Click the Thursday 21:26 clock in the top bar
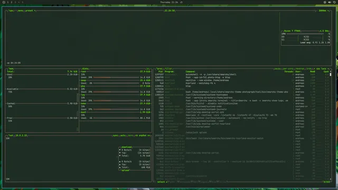Screen dimensions: 338x190 [169, 2]
